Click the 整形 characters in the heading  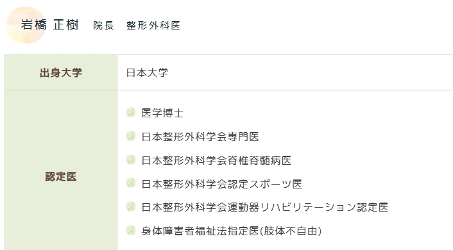(x=137, y=26)
